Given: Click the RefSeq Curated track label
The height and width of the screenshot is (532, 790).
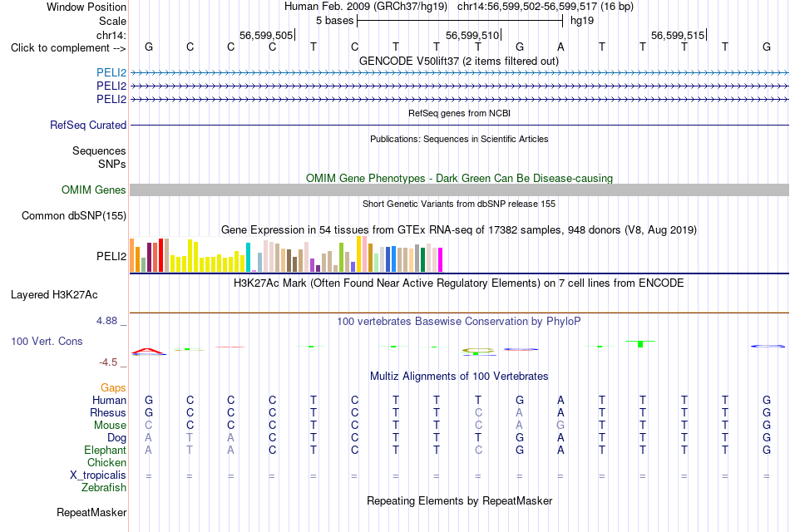Looking at the screenshot, I should pyautogui.click(x=88, y=125).
